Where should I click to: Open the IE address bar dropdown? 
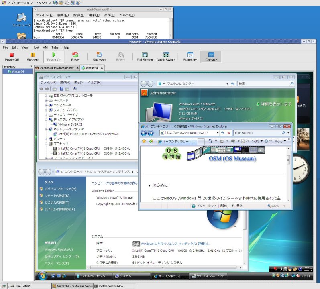pos(217,133)
